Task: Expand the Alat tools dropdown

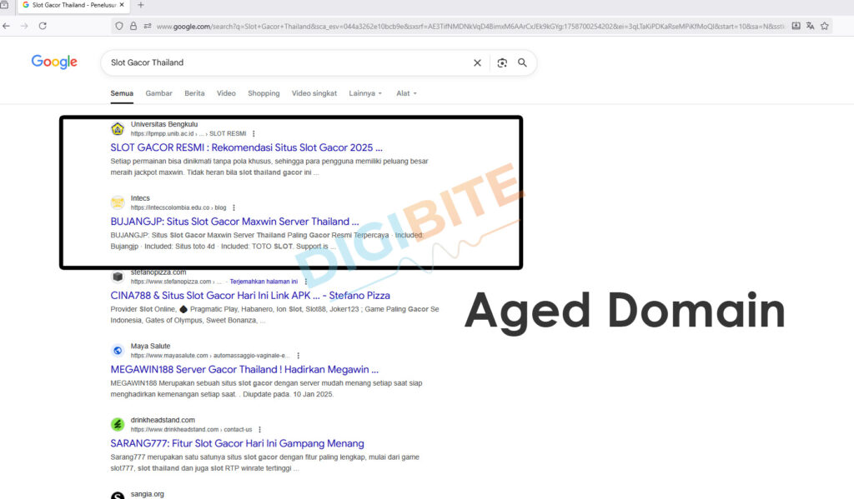Action: (406, 93)
